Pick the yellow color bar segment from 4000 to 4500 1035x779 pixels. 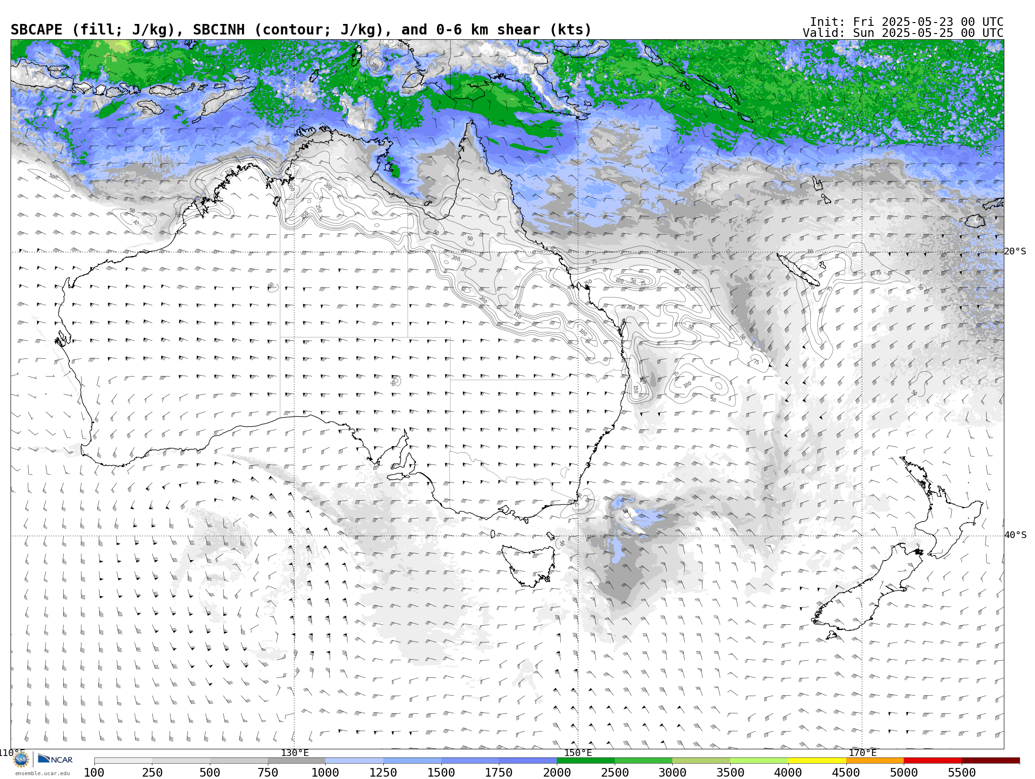click(817, 761)
